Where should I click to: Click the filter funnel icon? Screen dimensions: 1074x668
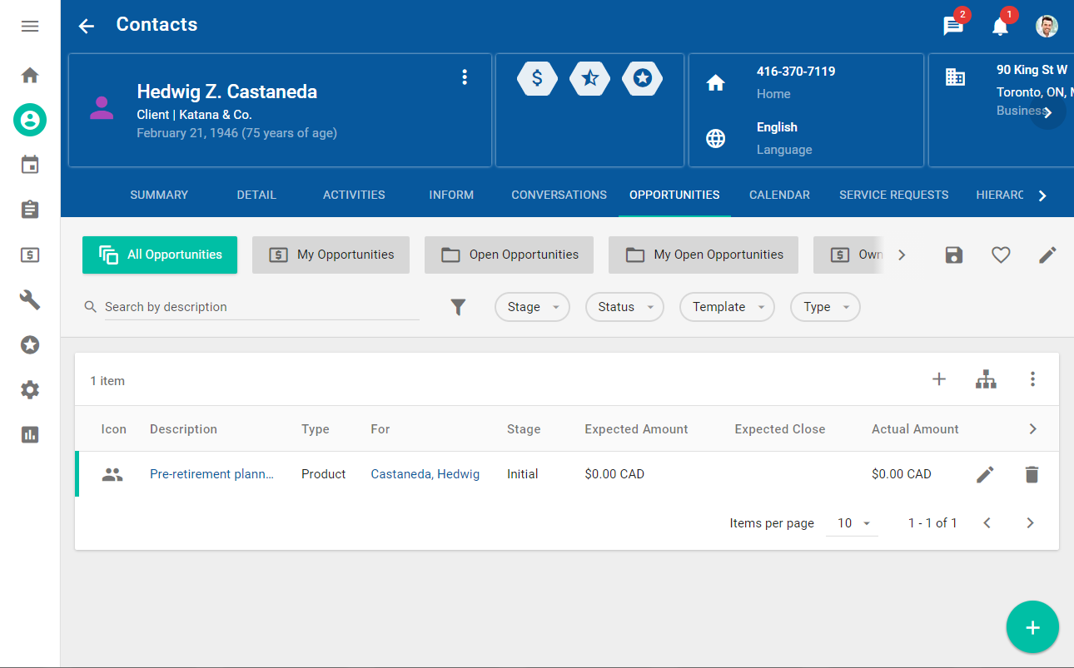(x=458, y=307)
